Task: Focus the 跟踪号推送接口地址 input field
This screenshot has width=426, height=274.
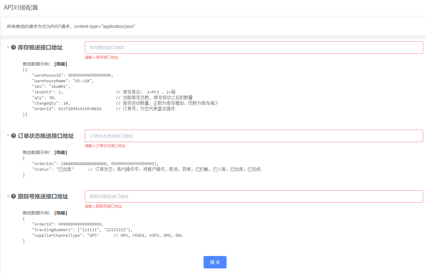Action: (254, 196)
